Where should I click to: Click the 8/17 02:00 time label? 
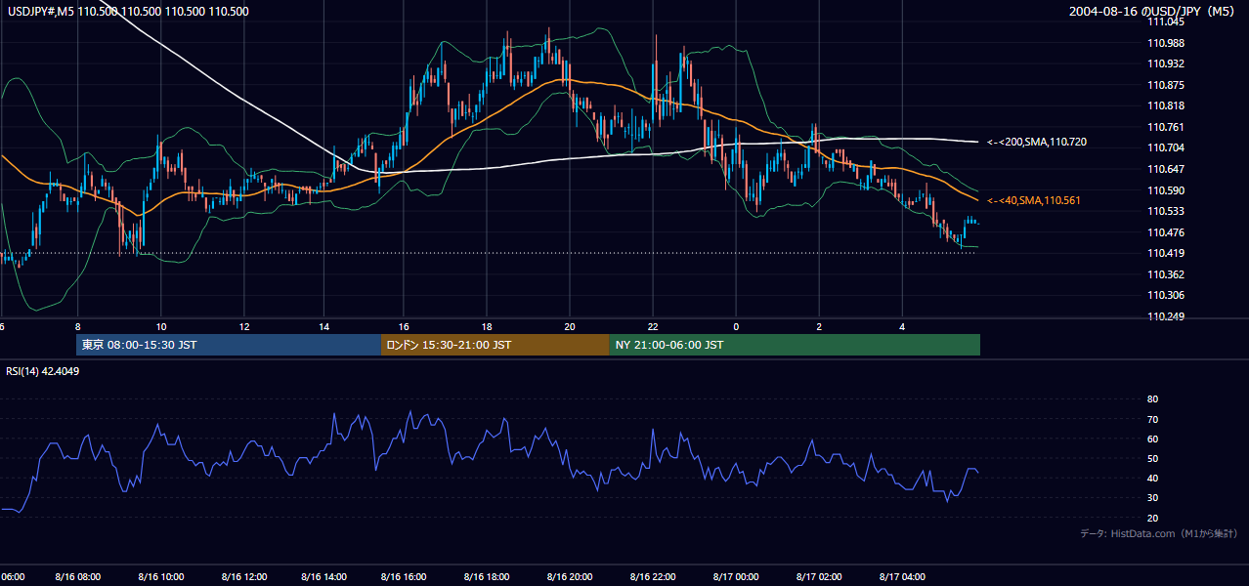(x=819, y=577)
